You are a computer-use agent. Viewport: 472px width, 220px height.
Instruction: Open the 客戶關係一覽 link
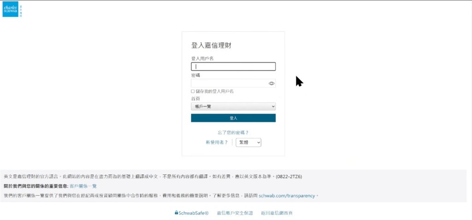83,186
